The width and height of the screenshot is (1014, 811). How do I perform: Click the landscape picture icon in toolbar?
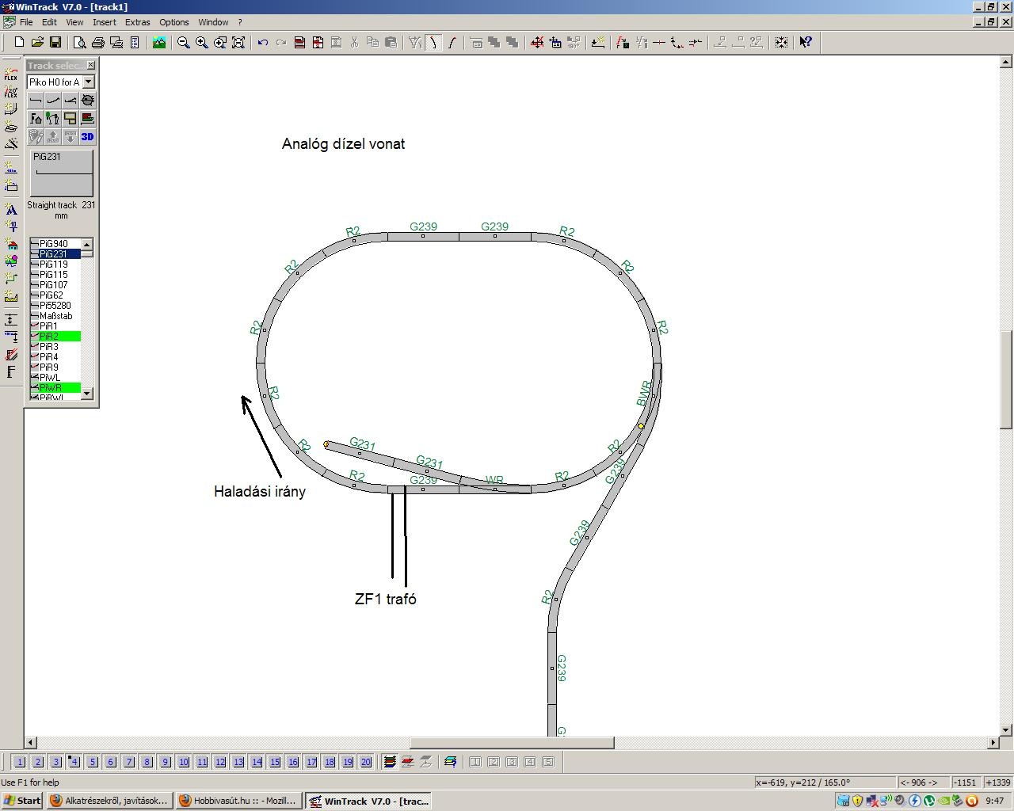point(159,43)
